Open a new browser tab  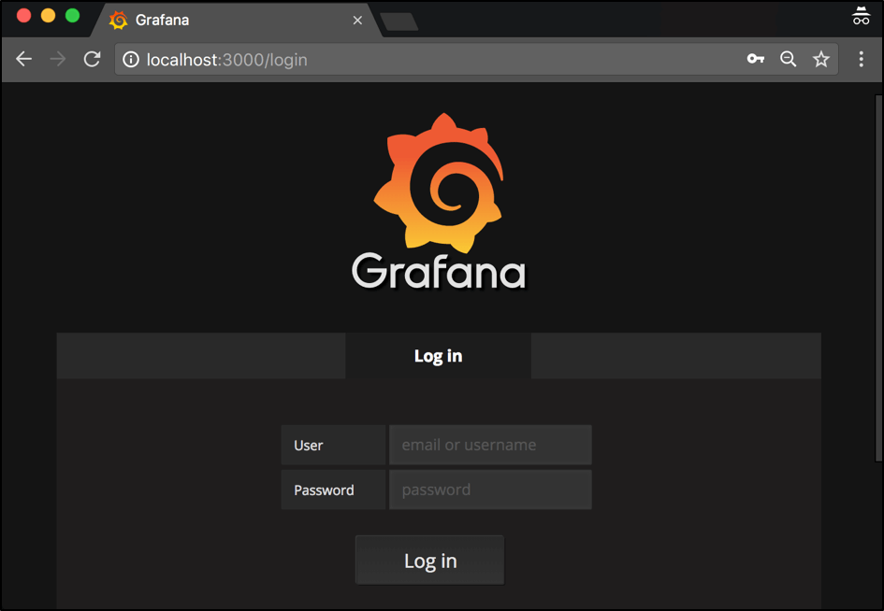(399, 22)
